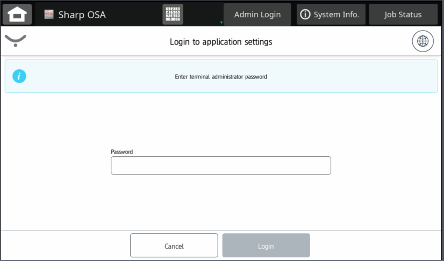Open Admin Login
Viewport: 444px width, 261px height.
click(257, 15)
